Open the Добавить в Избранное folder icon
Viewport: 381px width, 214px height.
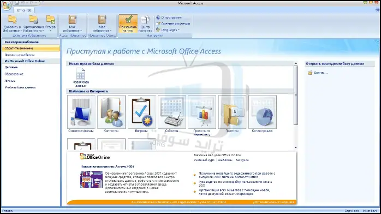tap(12, 19)
